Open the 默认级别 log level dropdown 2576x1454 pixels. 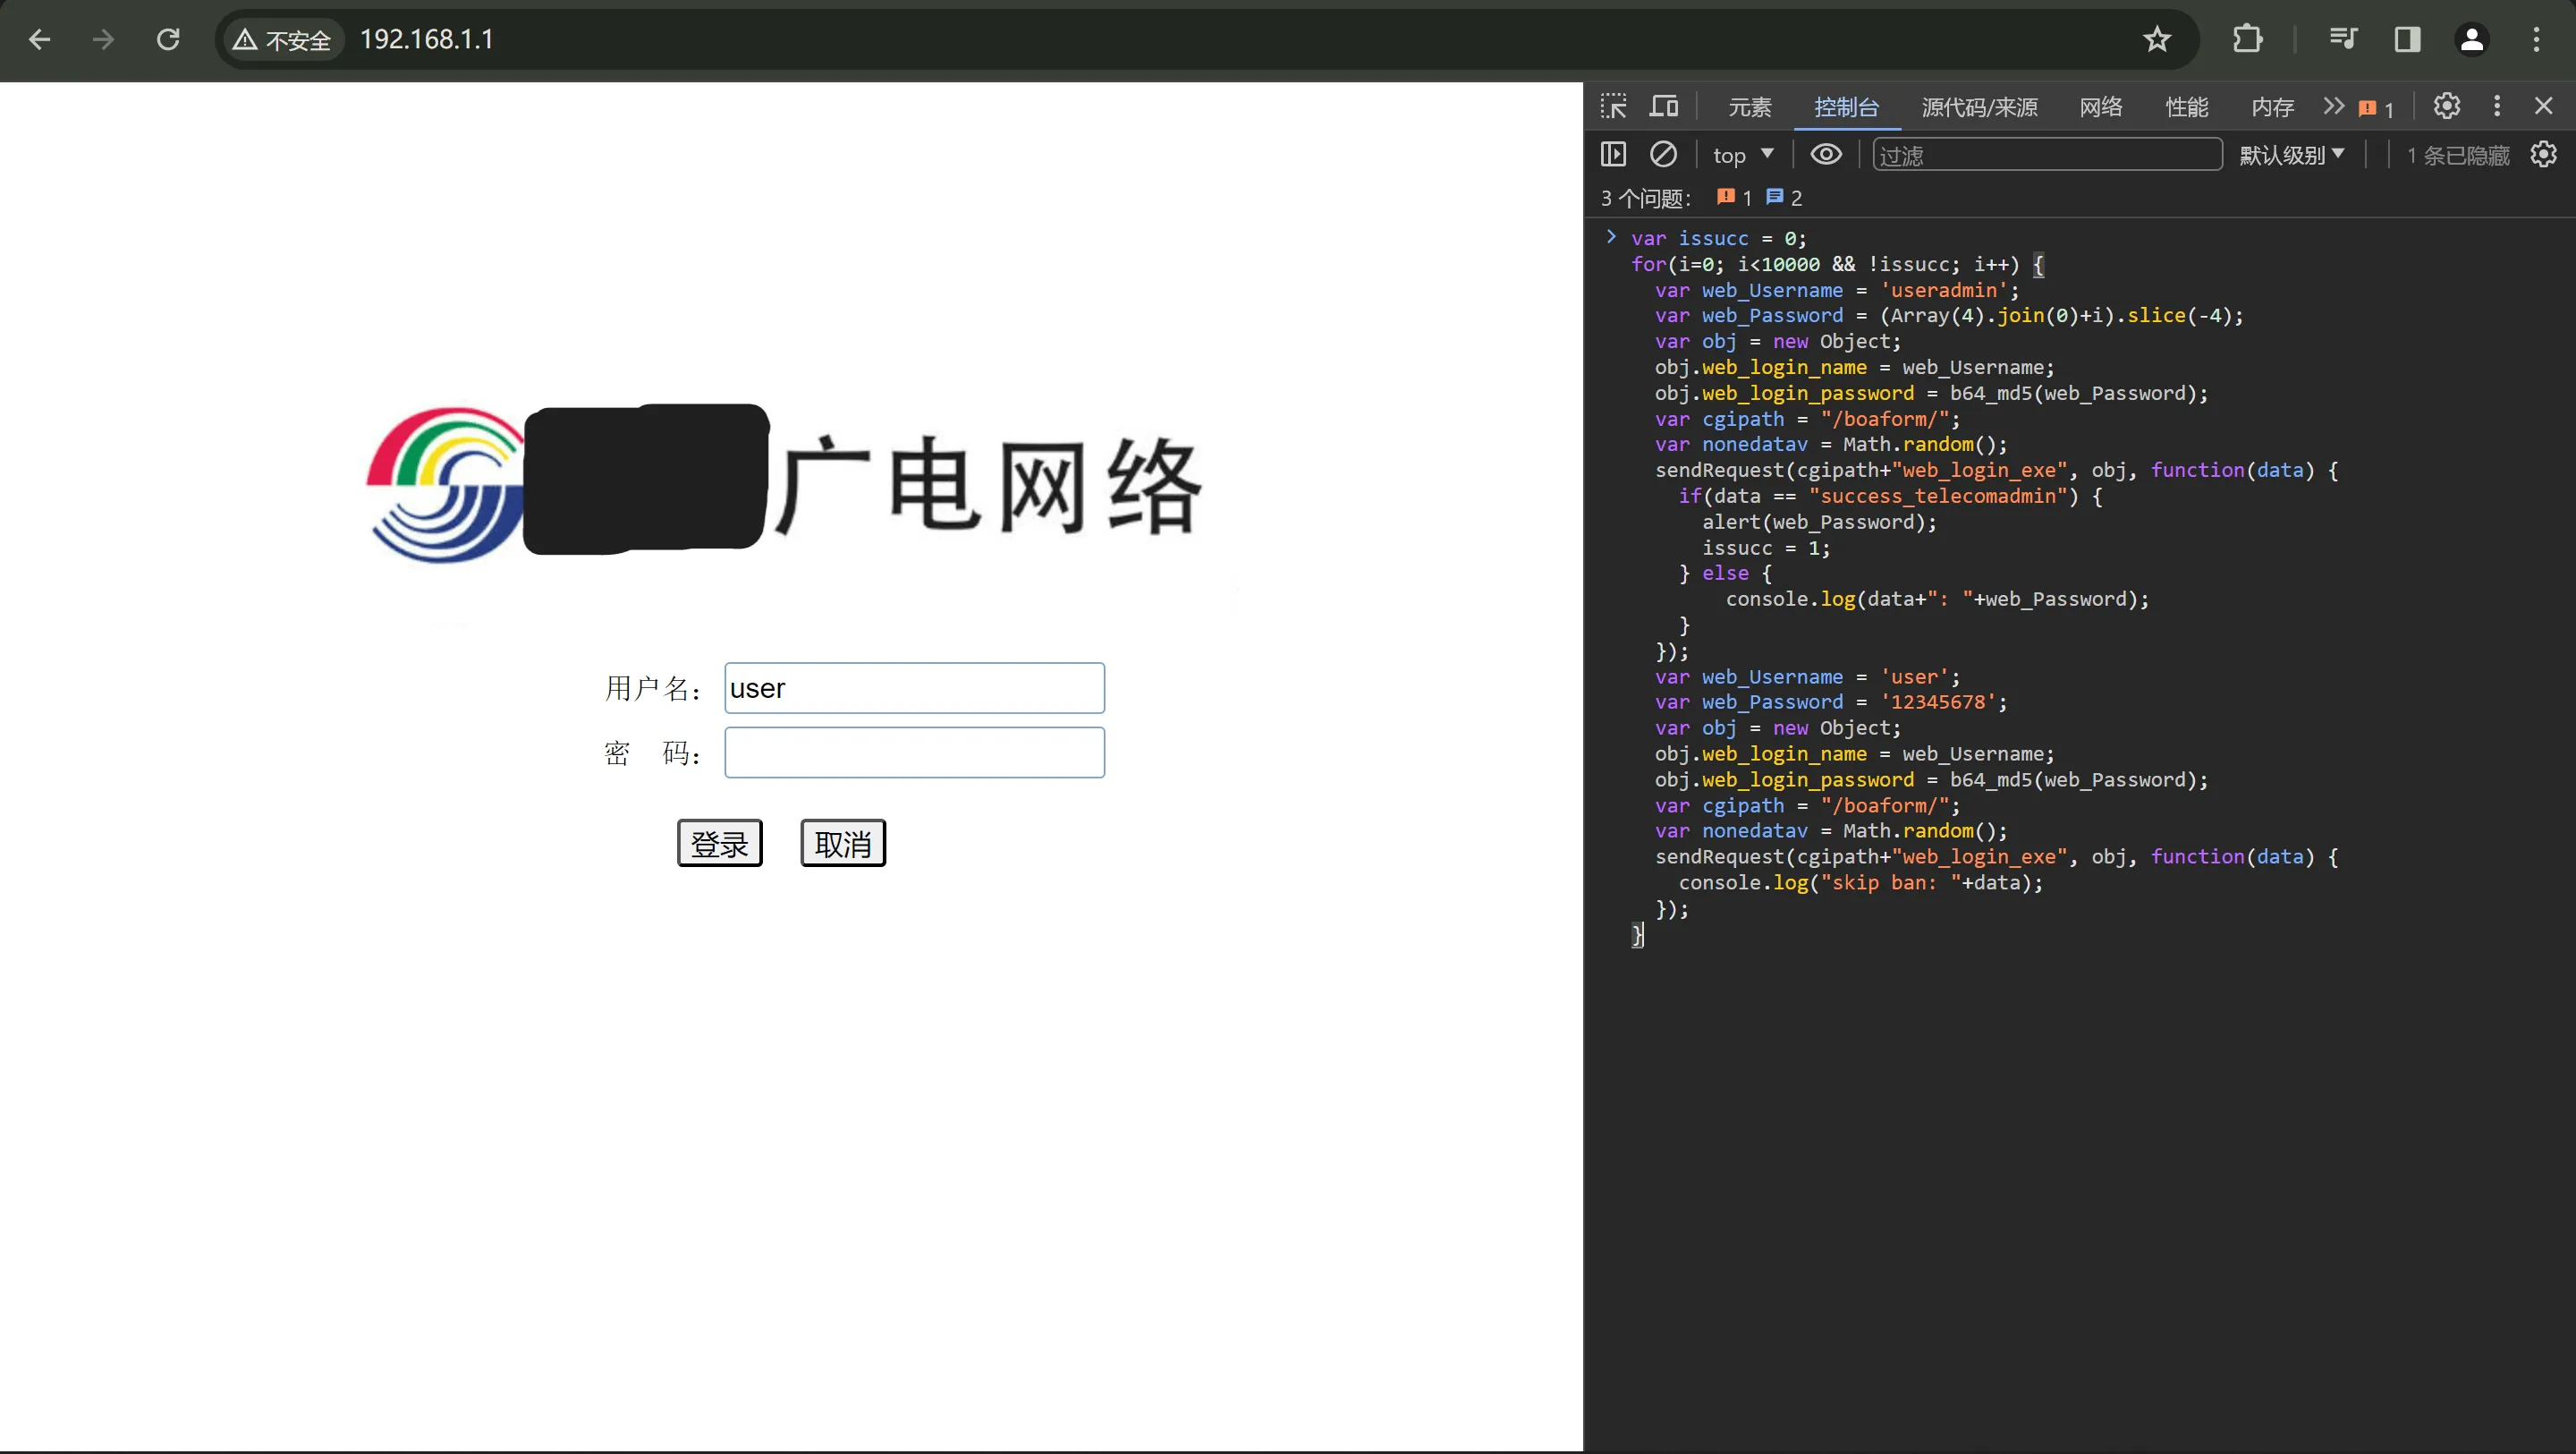click(x=2291, y=155)
